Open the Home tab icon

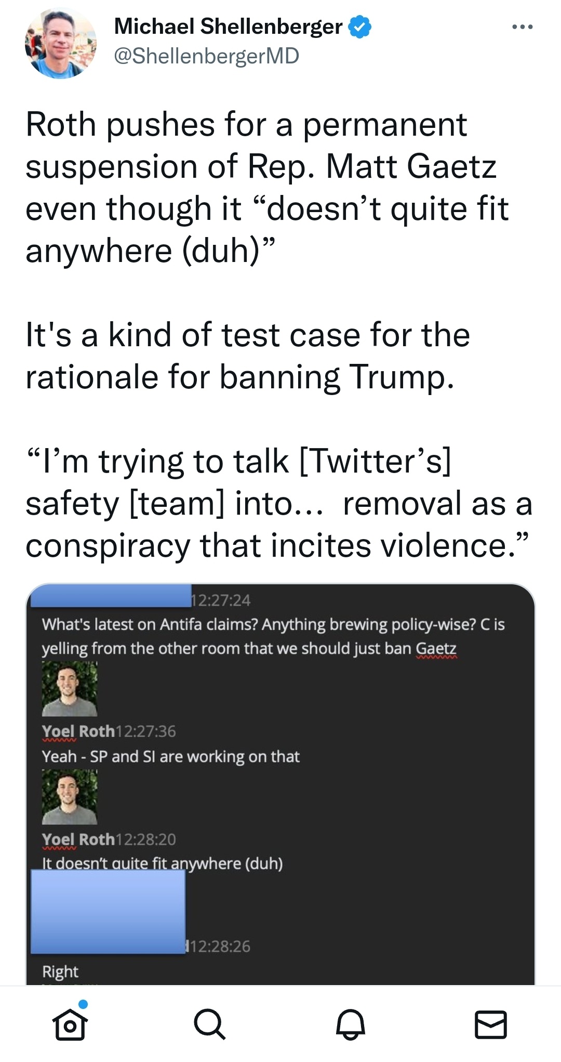70,1023
